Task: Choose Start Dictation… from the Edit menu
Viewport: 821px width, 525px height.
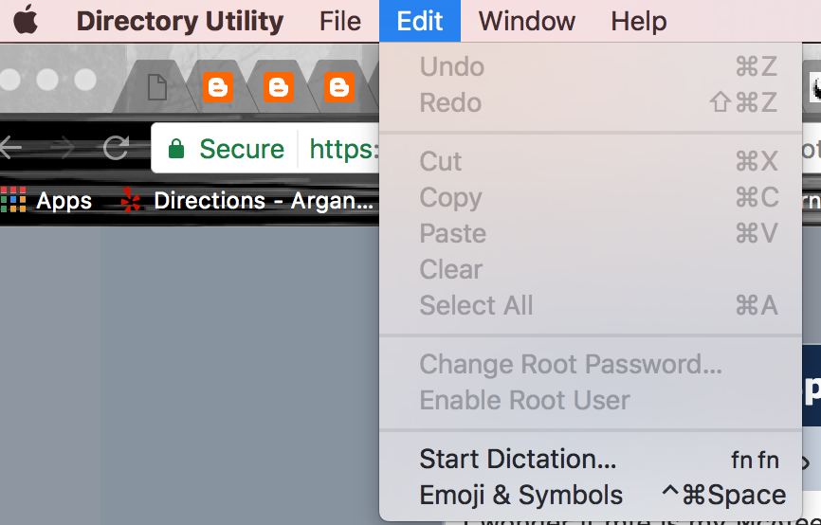Action: 591,460
